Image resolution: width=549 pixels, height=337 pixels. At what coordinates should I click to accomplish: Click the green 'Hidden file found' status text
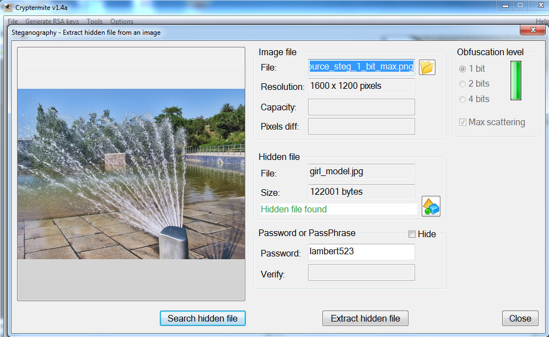click(293, 209)
